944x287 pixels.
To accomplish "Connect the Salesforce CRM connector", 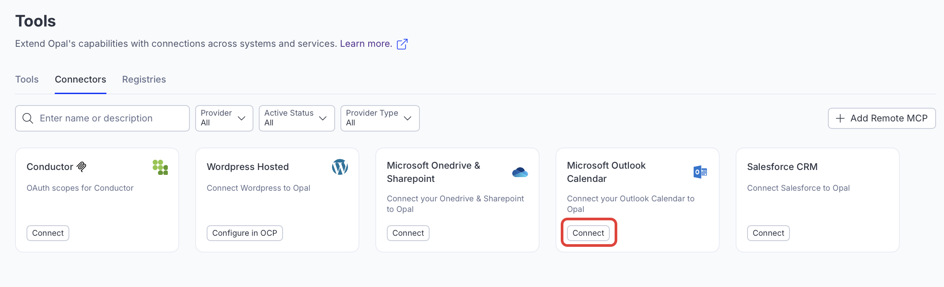I will point(768,233).
